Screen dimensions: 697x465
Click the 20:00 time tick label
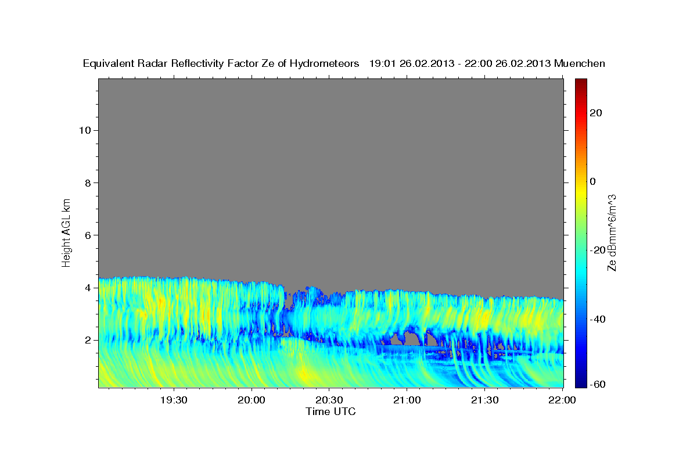click(251, 400)
